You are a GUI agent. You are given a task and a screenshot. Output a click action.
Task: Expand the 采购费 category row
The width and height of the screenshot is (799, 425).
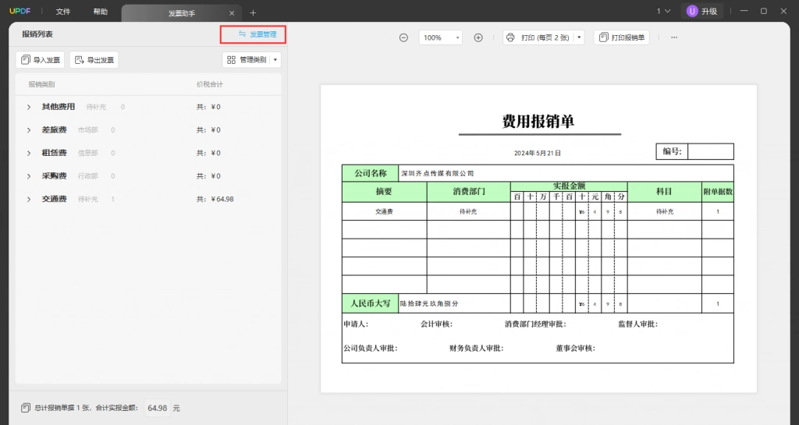pyautogui.click(x=29, y=176)
